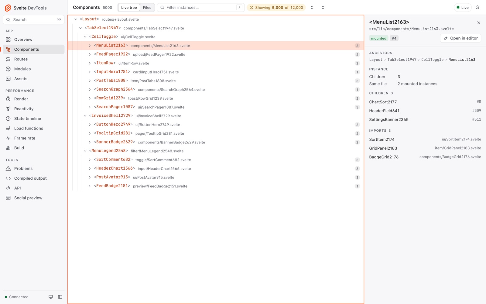Collapse the Layout root node
486x304 pixels.
point(76,19)
